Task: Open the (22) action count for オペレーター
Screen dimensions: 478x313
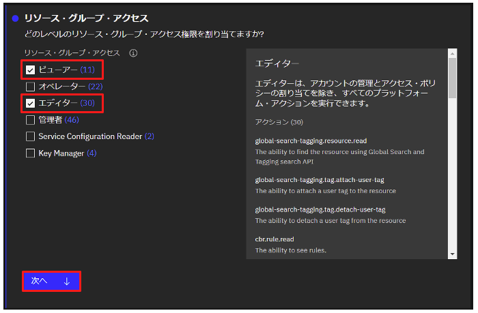Action: (x=96, y=87)
